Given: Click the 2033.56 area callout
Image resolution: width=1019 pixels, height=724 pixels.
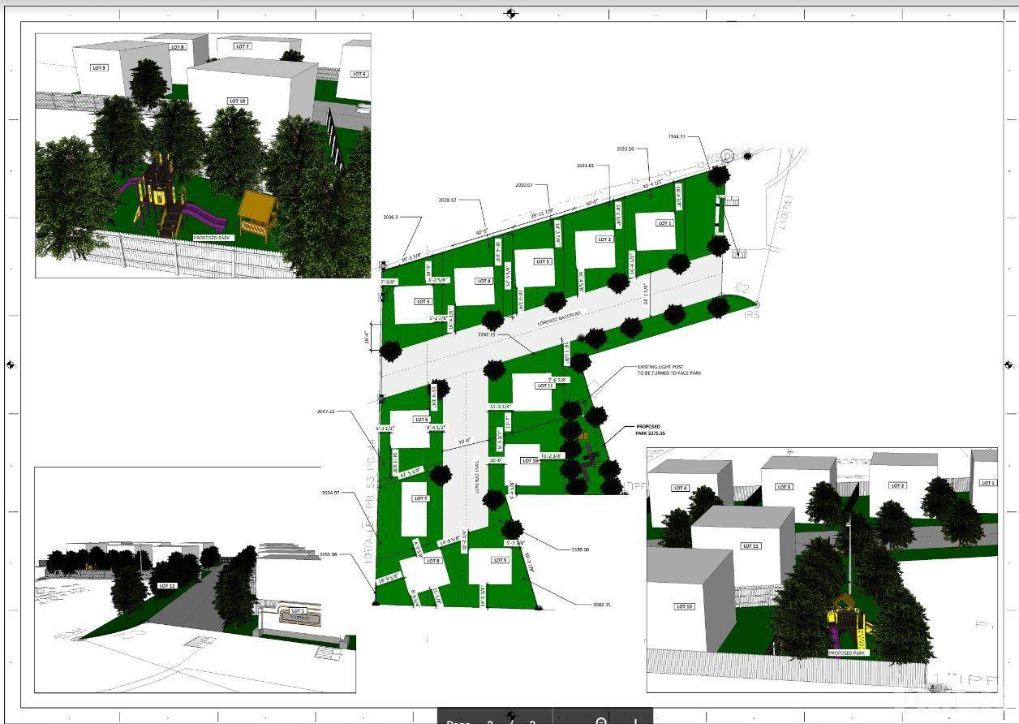Looking at the screenshot, I should [x=625, y=149].
